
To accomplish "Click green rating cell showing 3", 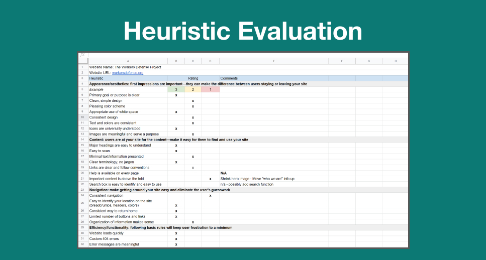I will click(x=176, y=89).
